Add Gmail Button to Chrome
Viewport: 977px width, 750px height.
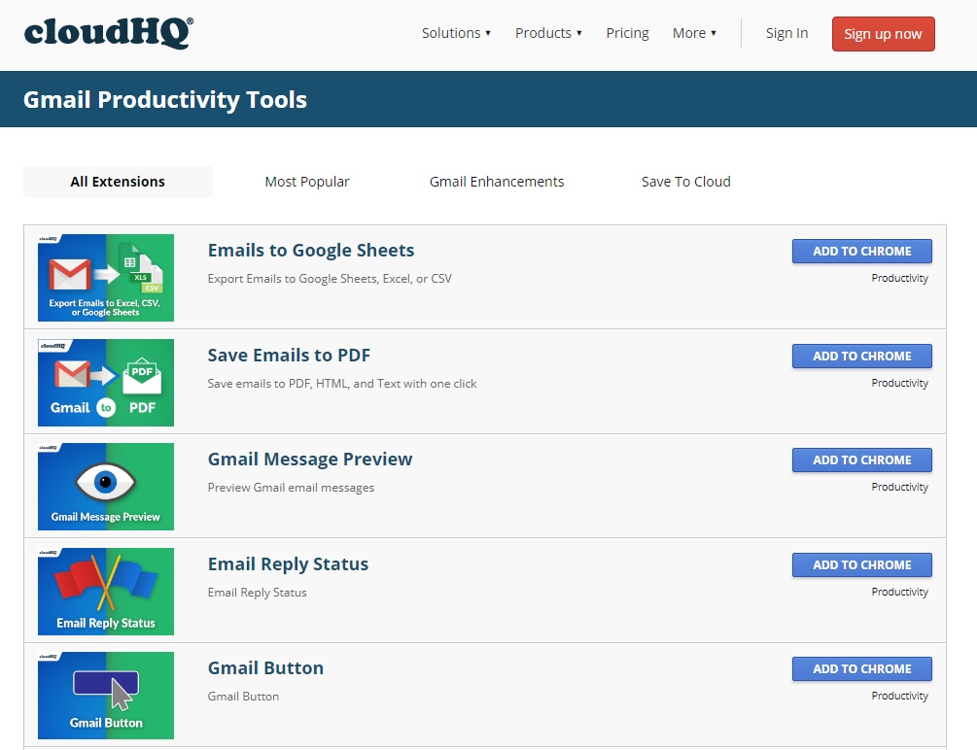point(861,668)
